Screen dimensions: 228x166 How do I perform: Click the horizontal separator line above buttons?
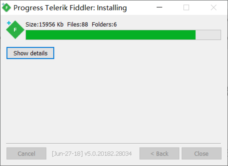click(x=114, y=143)
